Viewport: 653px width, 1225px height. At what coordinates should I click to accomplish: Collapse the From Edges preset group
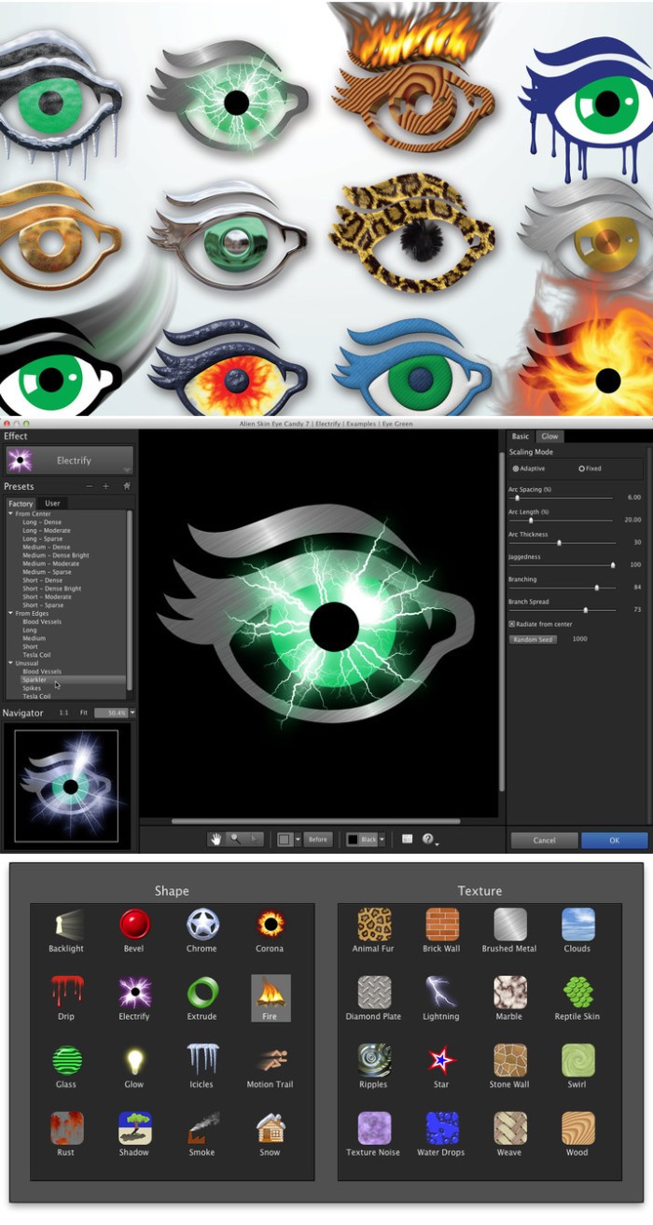[x=11, y=613]
